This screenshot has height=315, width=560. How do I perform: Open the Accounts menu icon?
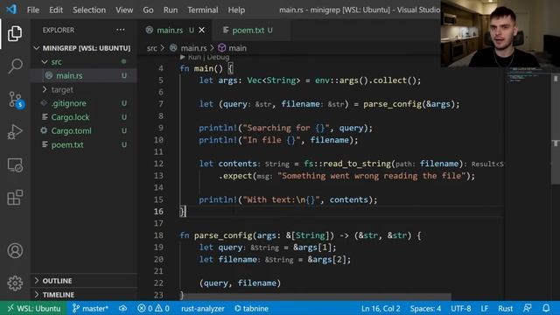[15, 251]
